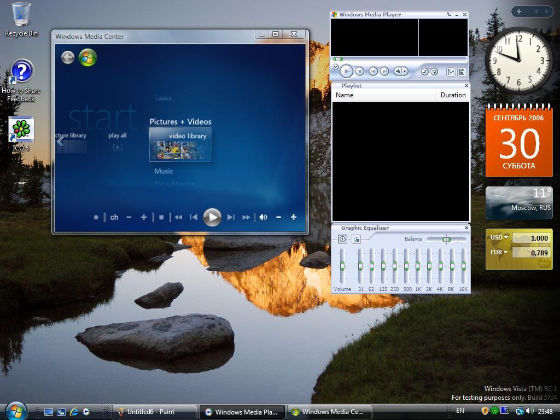Mute audio in Media Center transport bar

(x=263, y=217)
